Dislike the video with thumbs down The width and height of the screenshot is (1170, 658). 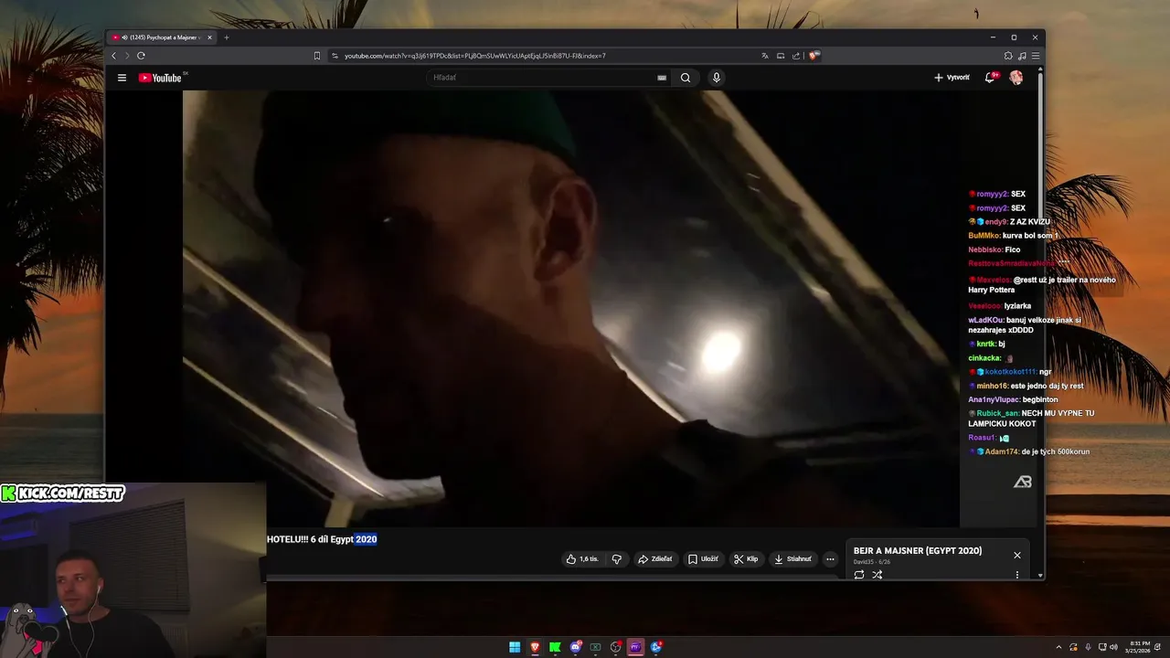pos(617,559)
